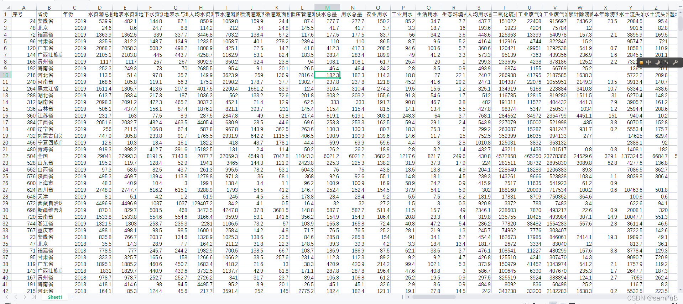The image size is (683, 304).
Task: Click the value 3681.5 in row 30
Action: [277, 210]
